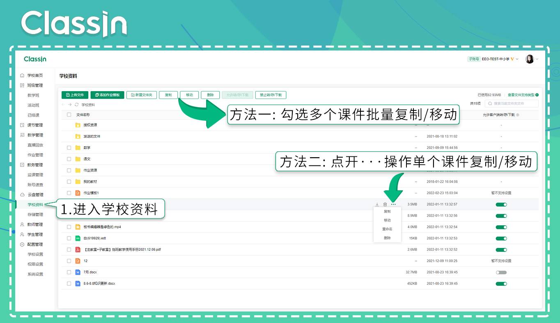Click the mp4 video file icon
Image resolution: width=560 pixels, height=323 pixels.
point(78,227)
